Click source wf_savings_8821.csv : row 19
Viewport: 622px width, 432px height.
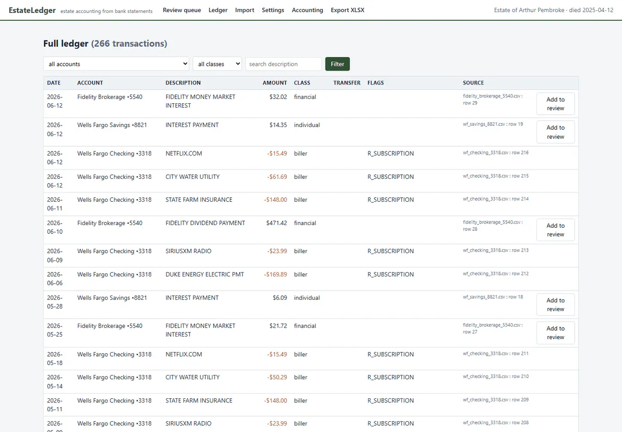493,124
